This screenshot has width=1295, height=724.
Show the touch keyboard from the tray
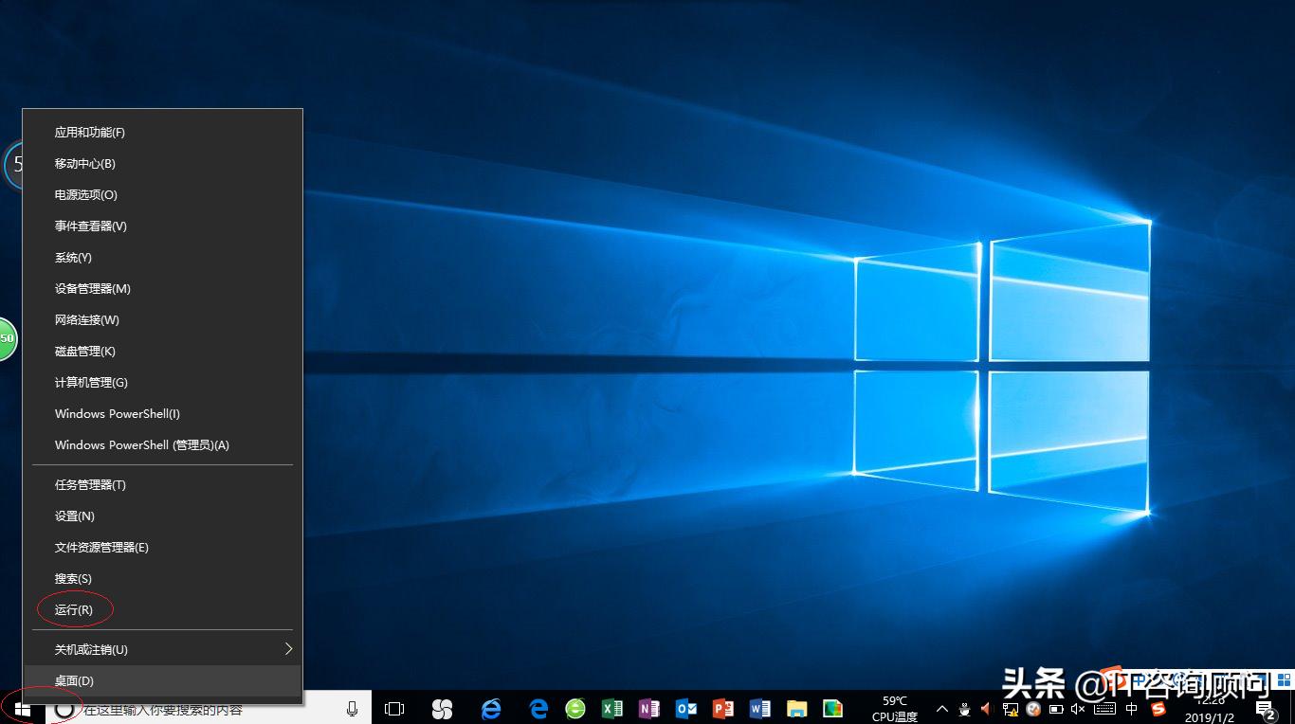point(1103,709)
